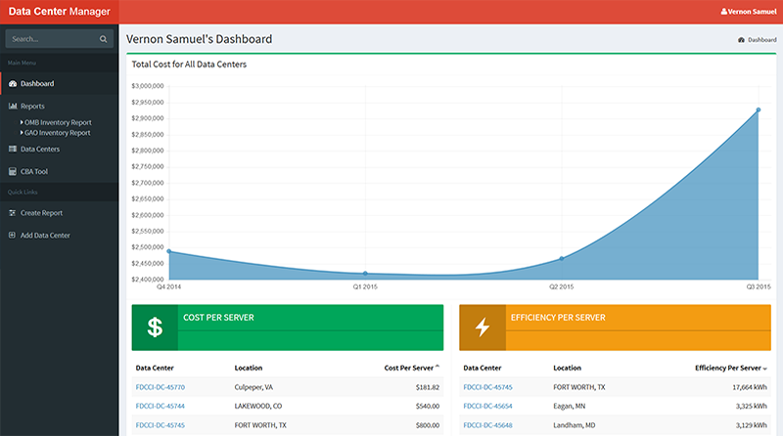
Task: Click Data Center header in cost table
Action: point(155,369)
